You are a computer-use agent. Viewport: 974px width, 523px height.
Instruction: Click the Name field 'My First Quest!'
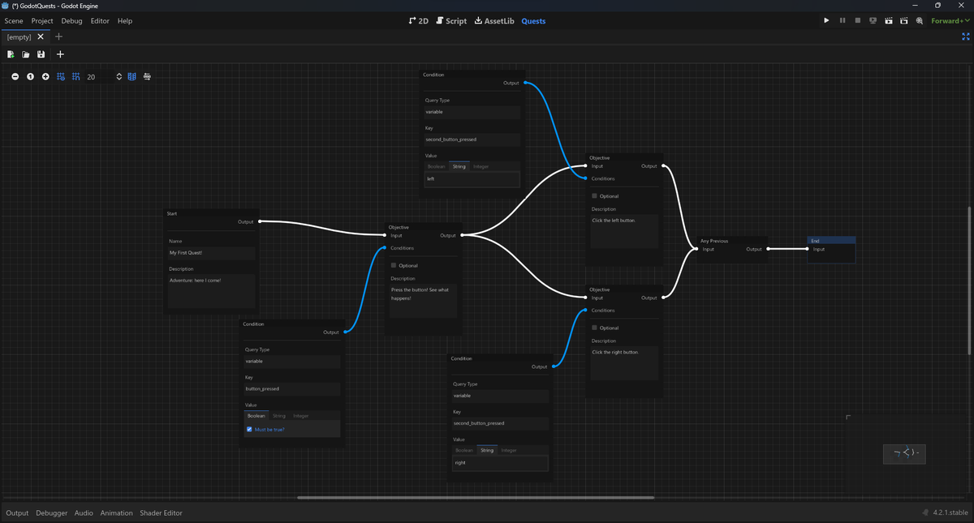211,253
